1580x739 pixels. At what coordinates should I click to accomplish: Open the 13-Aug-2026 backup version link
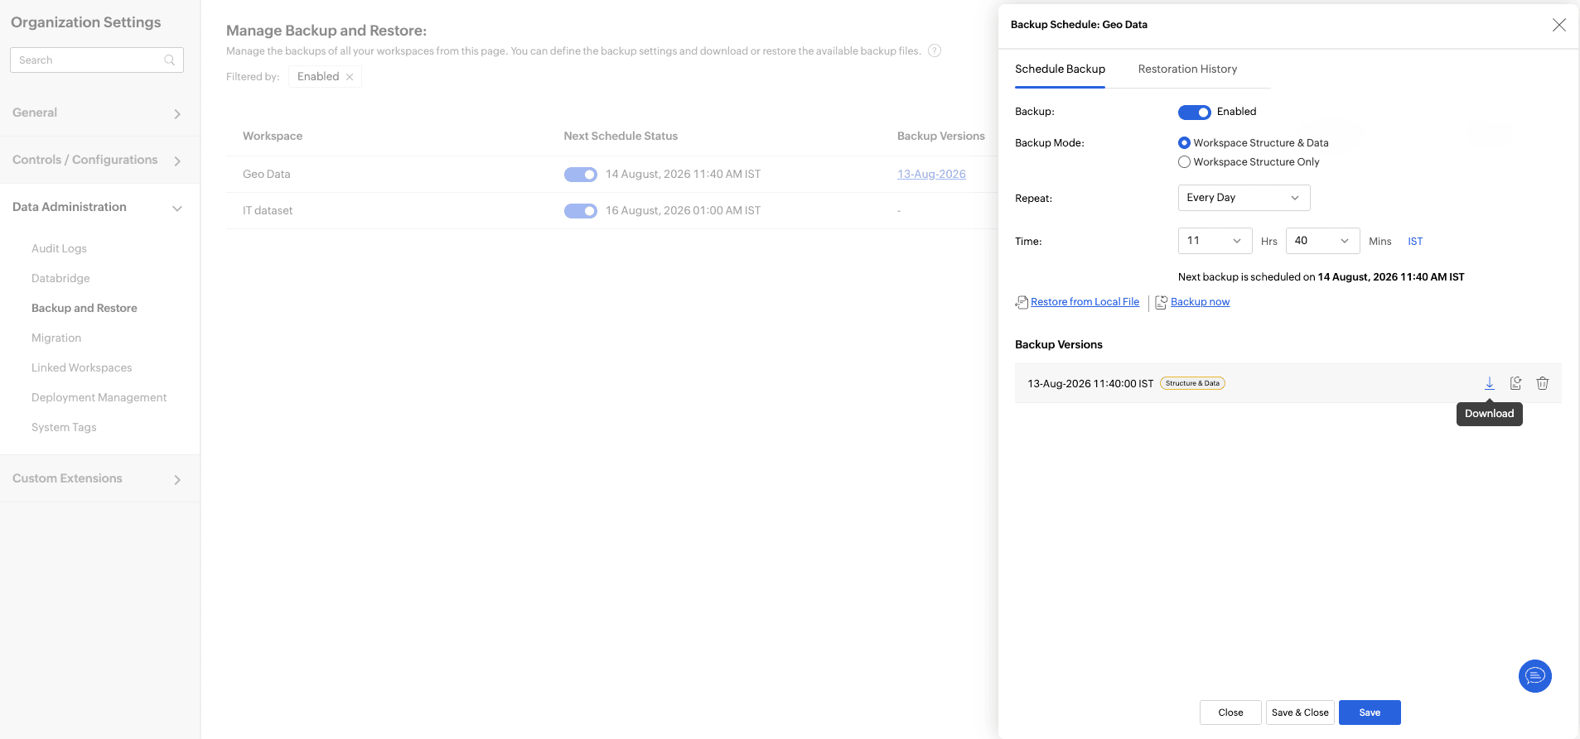click(x=931, y=175)
